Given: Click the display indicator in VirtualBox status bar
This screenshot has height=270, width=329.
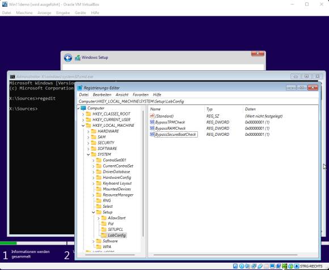Looking at the screenshot, I should (x=272, y=266).
